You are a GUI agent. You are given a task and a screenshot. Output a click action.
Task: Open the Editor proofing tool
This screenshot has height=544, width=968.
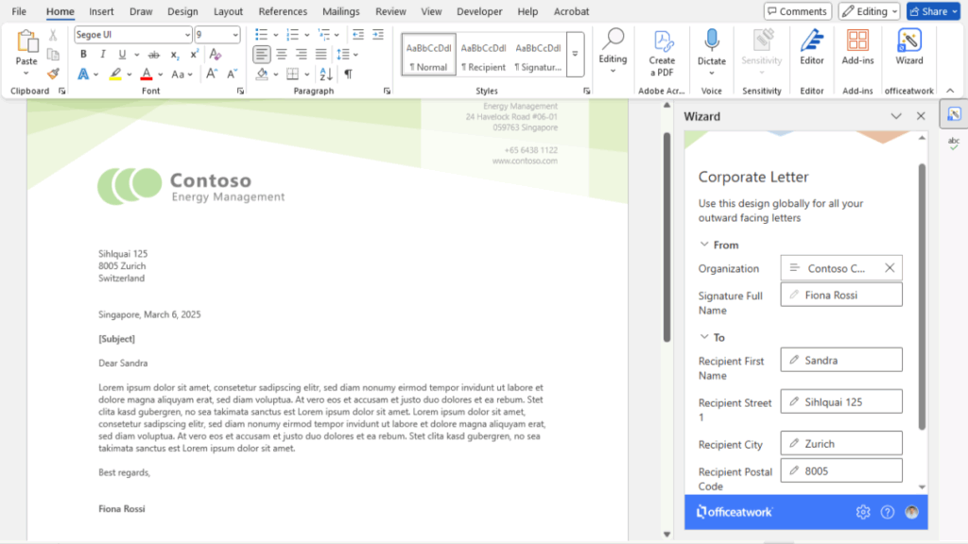[811, 45]
